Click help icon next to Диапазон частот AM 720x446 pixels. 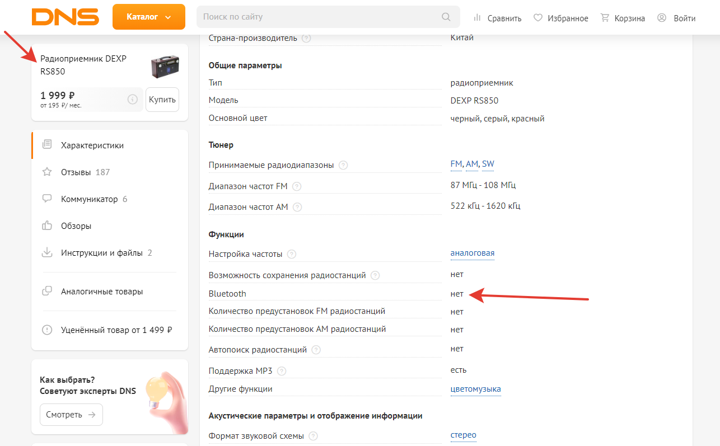pyautogui.click(x=297, y=207)
